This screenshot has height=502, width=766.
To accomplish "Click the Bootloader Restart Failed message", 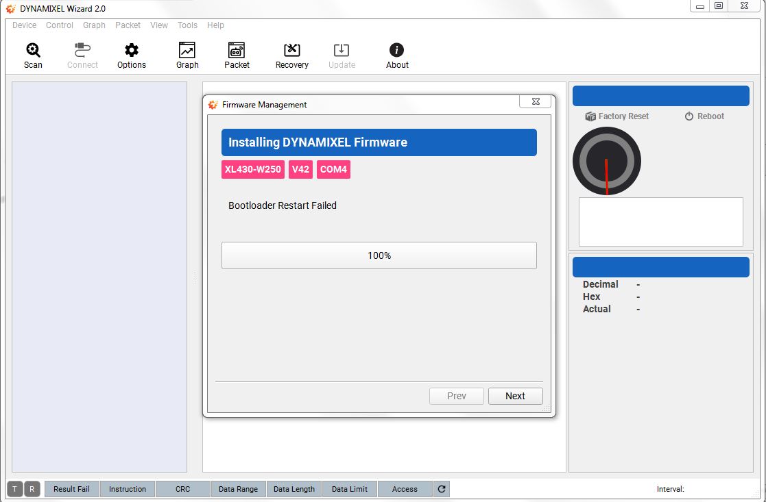I will point(283,205).
